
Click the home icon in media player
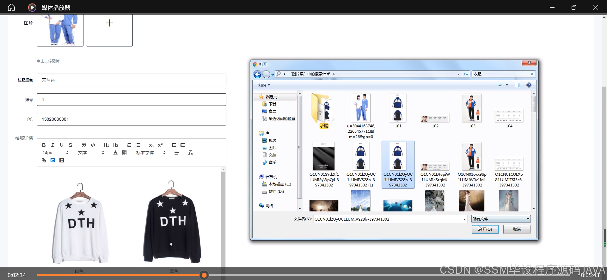click(x=11, y=7)
